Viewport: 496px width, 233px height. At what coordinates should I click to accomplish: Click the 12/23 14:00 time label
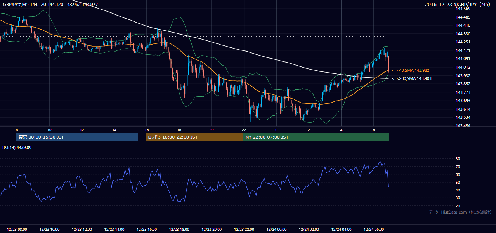114,230
